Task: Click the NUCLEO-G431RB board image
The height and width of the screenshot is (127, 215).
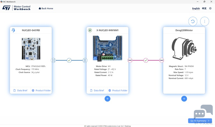Action: [x=31, y=49]
